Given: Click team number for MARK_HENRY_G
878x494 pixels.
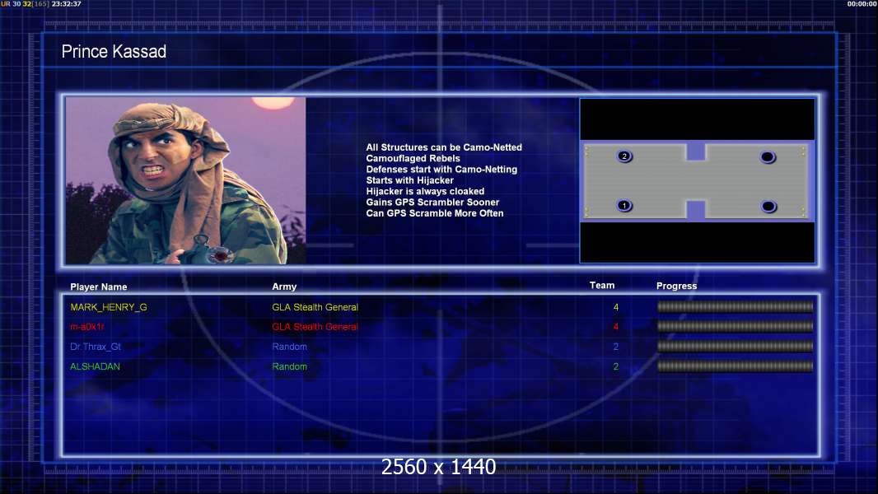Looking at the screenshot, I should point(616,307).
